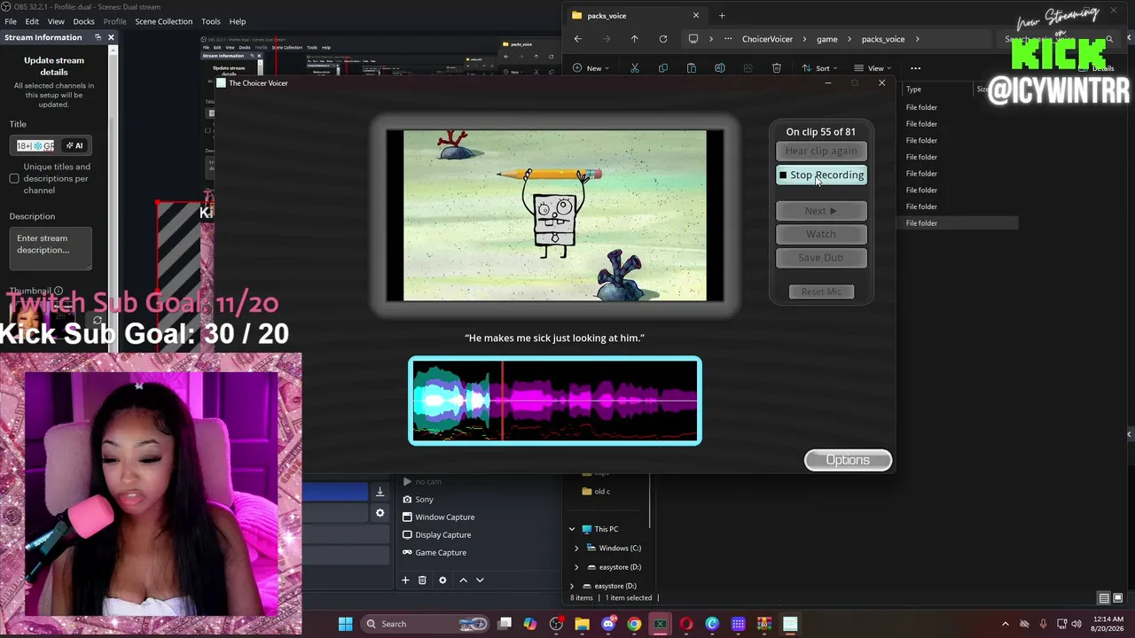
Task: Open the See more options menu
Action: [915, 68]
